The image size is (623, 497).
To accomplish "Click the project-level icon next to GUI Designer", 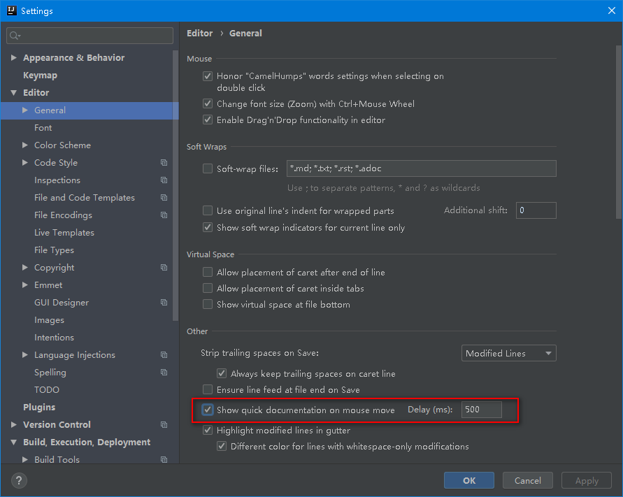I will pos(164,303).
